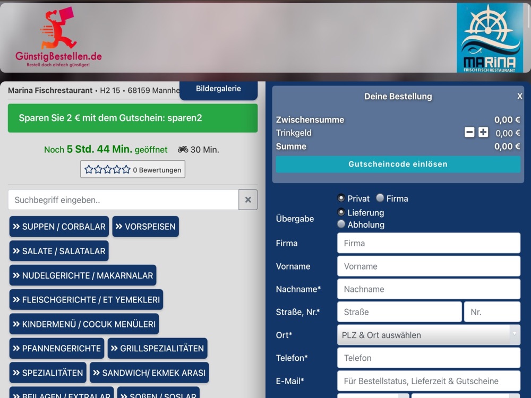Click the delivery scooter icon
The height and width of the screenshot is (398, 531).
[x=183, y=149]
